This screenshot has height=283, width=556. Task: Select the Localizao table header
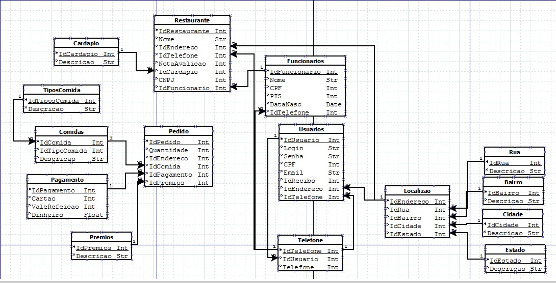417,191
